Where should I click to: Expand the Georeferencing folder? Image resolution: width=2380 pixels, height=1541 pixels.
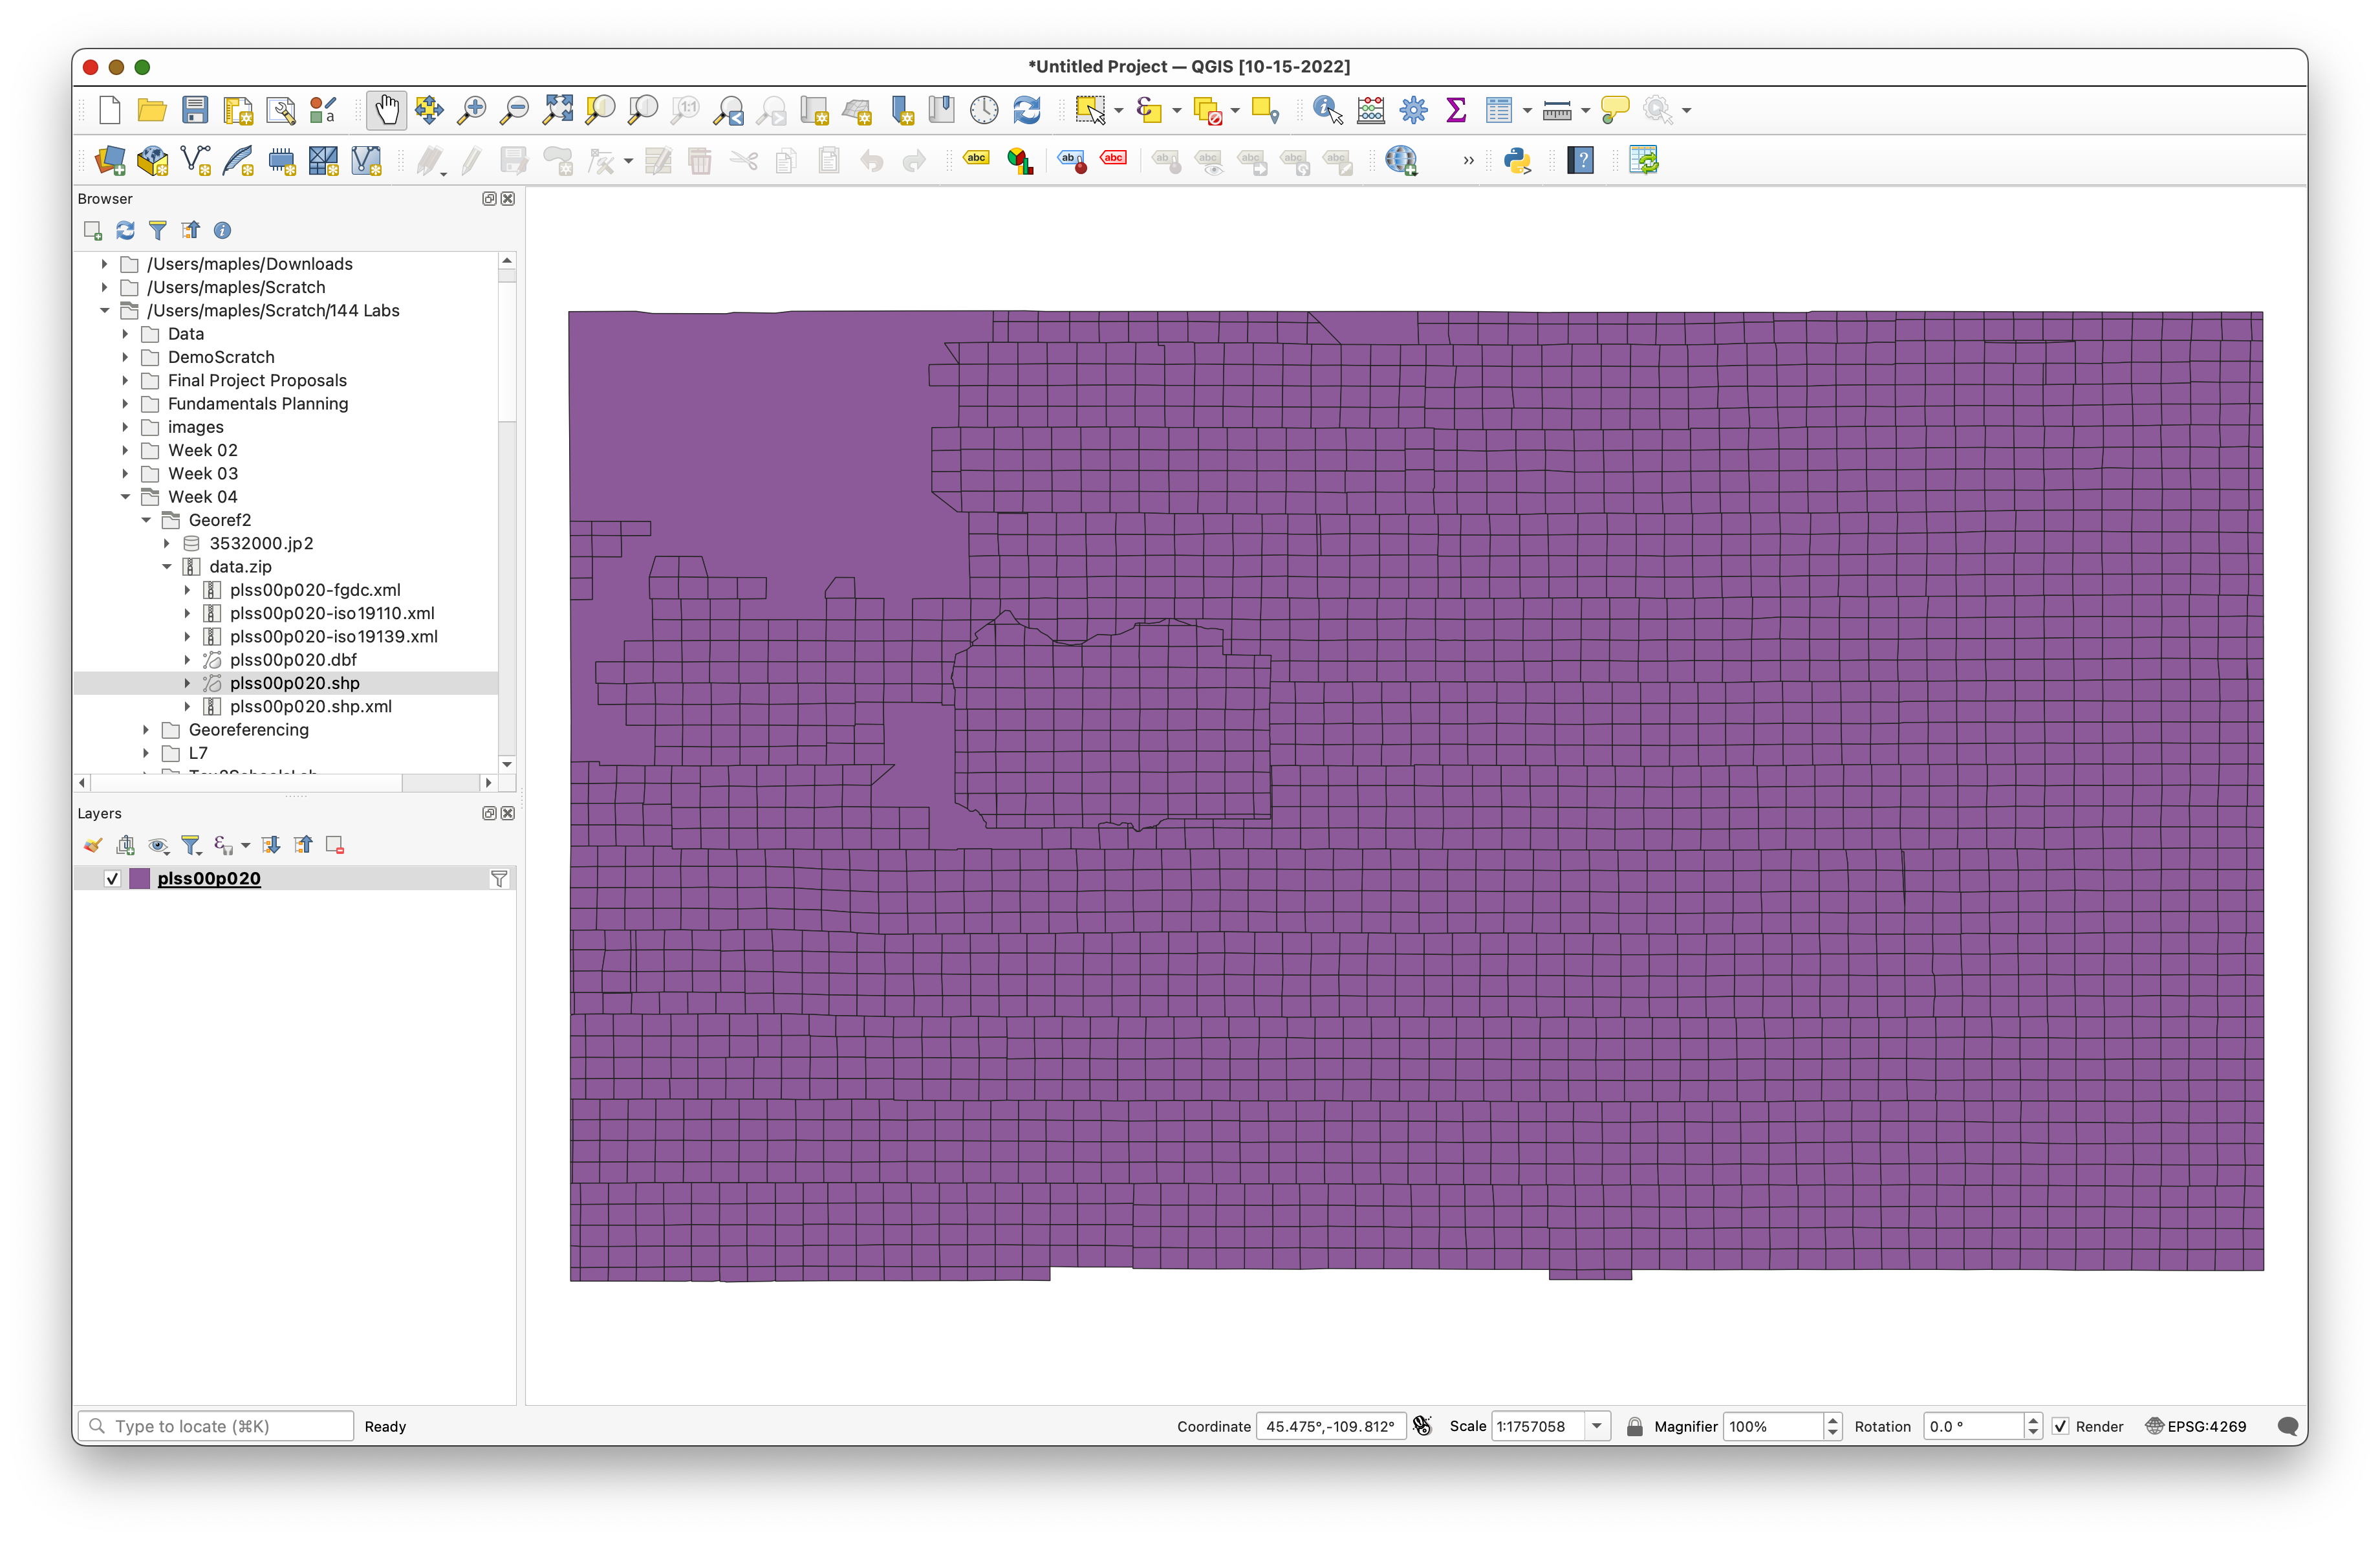click(146, 730)
